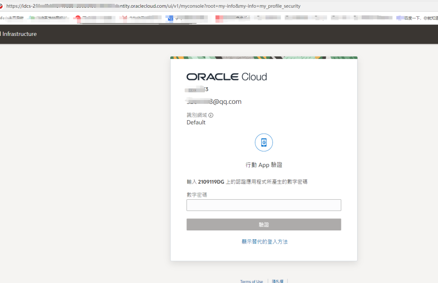Click the info icon beside 識別網域
This screenshot has height=283, width=438.
(x=211, y=115)
